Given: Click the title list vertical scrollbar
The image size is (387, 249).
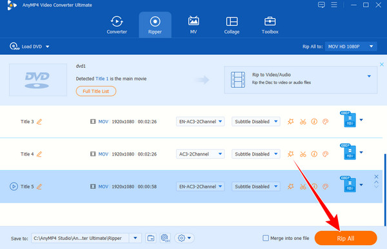Looking at the screenshot, I should (385, 190).
